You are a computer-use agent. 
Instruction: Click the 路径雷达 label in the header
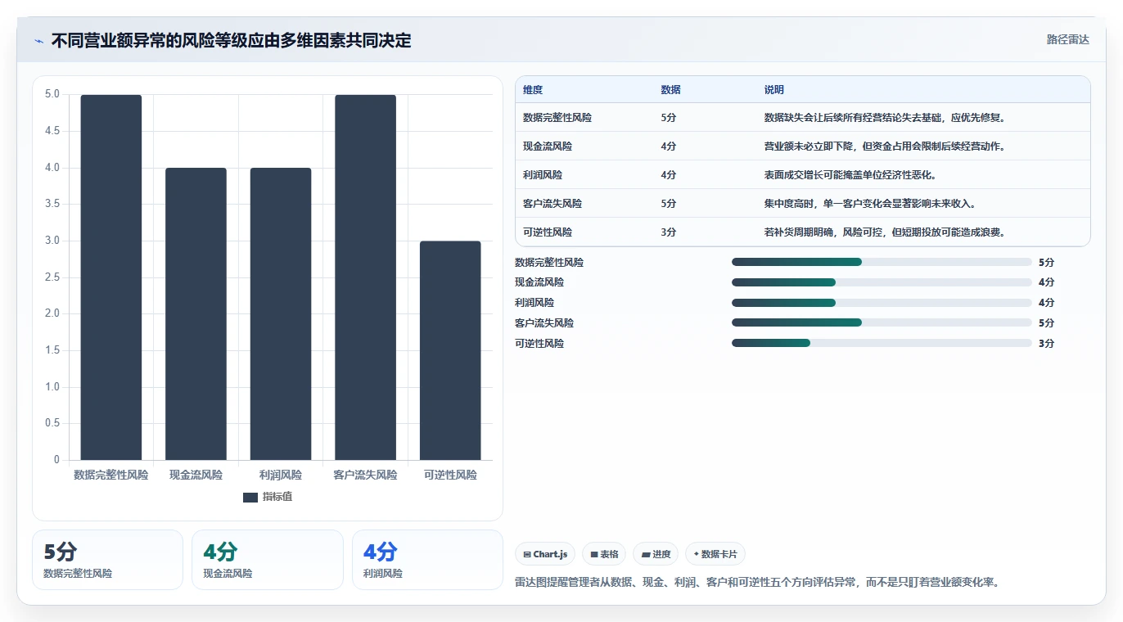pos(1068,39)
